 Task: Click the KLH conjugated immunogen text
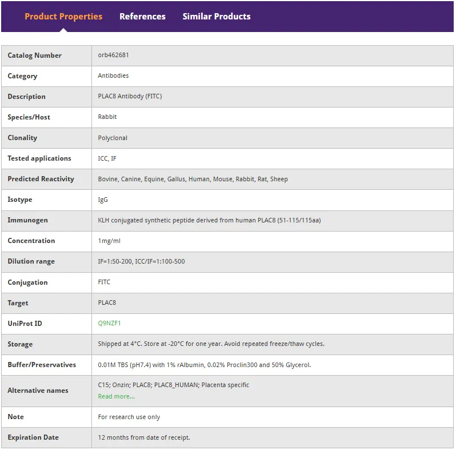(x=209, y=220)
